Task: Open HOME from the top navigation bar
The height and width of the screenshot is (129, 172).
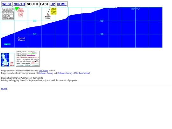Action: 62,4
